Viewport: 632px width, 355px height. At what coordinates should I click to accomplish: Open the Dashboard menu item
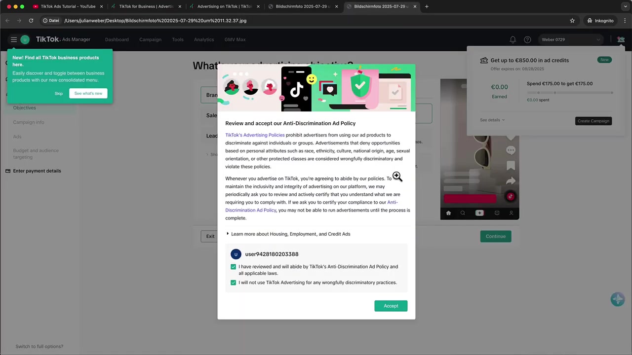117,39
